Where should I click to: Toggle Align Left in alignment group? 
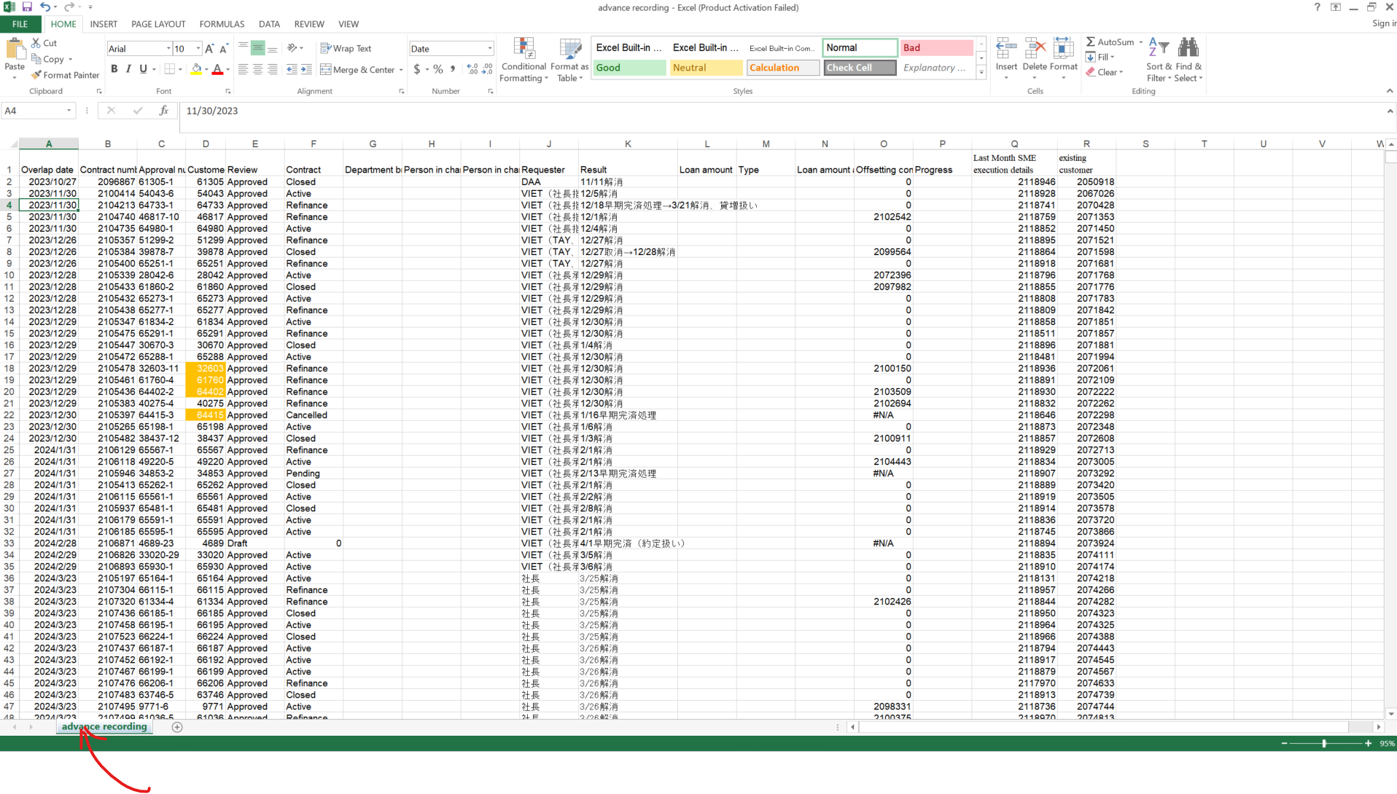[244, 70]
